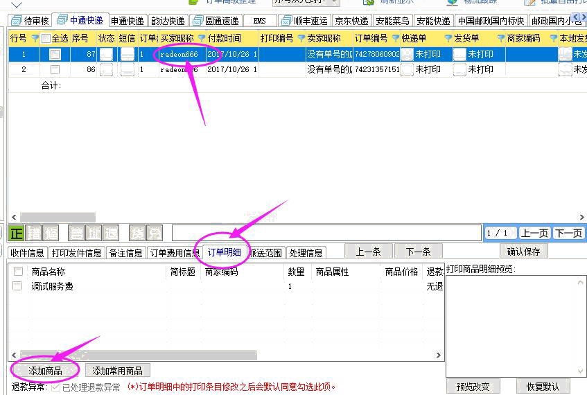The width and height of the screenshot is (587, 395).
Task: Click filter funnel in 发货单 column header
Action: 500,38
